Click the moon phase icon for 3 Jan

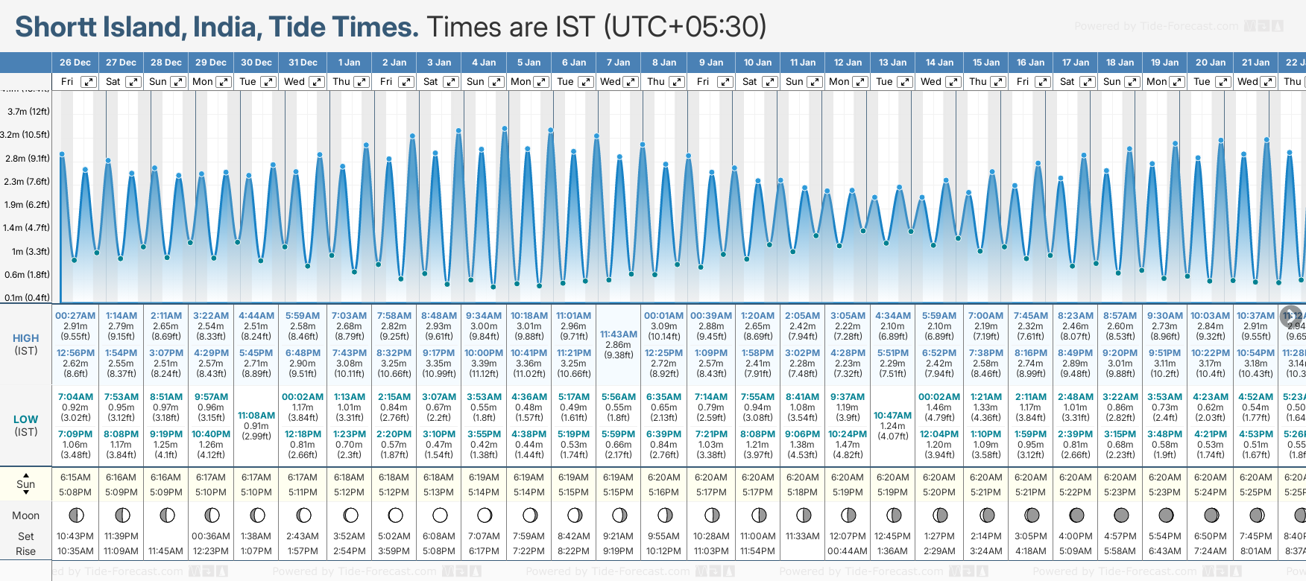(x=440, y=515)
